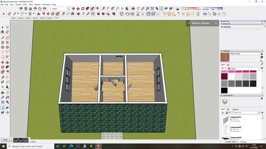The height and width of the screenshot is (149, 266).
Task: Open the shapes tool dropdown arrow
Action: point(34,14)
